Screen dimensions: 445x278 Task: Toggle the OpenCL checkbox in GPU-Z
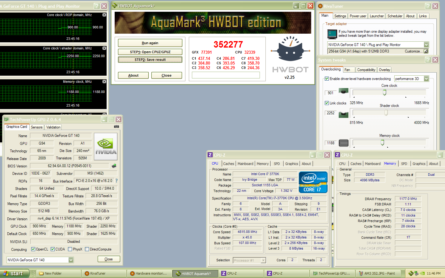click(33, 249)
